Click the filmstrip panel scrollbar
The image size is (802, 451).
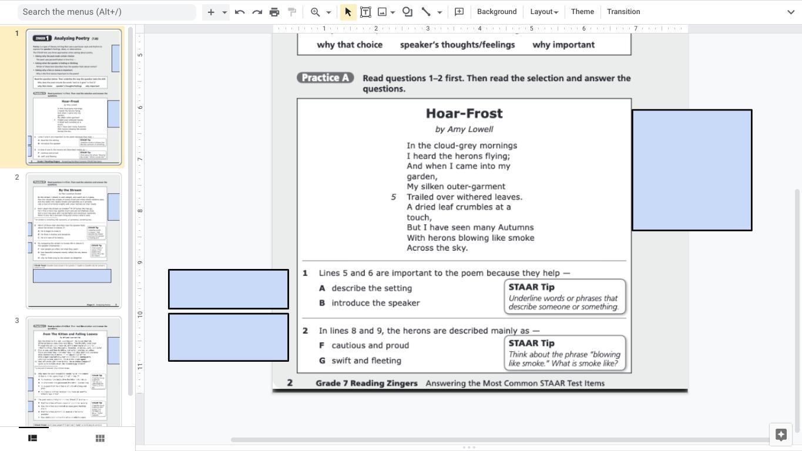(130, 211)
